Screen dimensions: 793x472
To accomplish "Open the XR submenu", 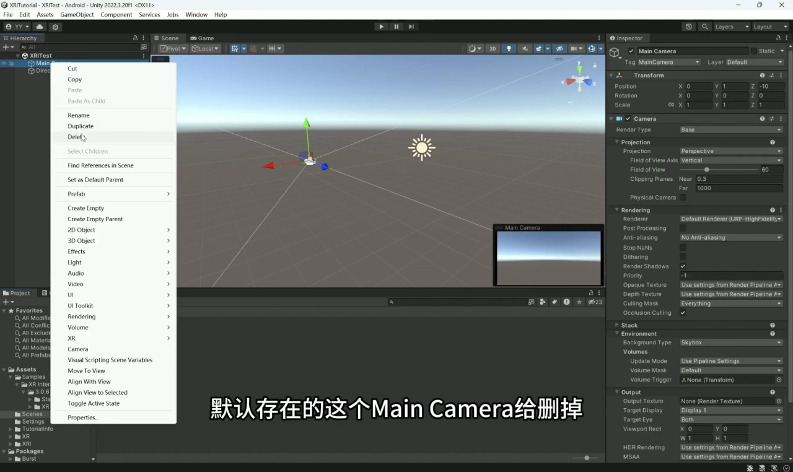I will [x=114, y=338].
